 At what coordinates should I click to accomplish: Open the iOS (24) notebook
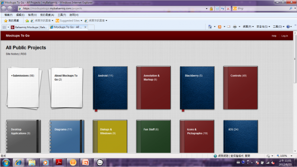pos(241,136)
